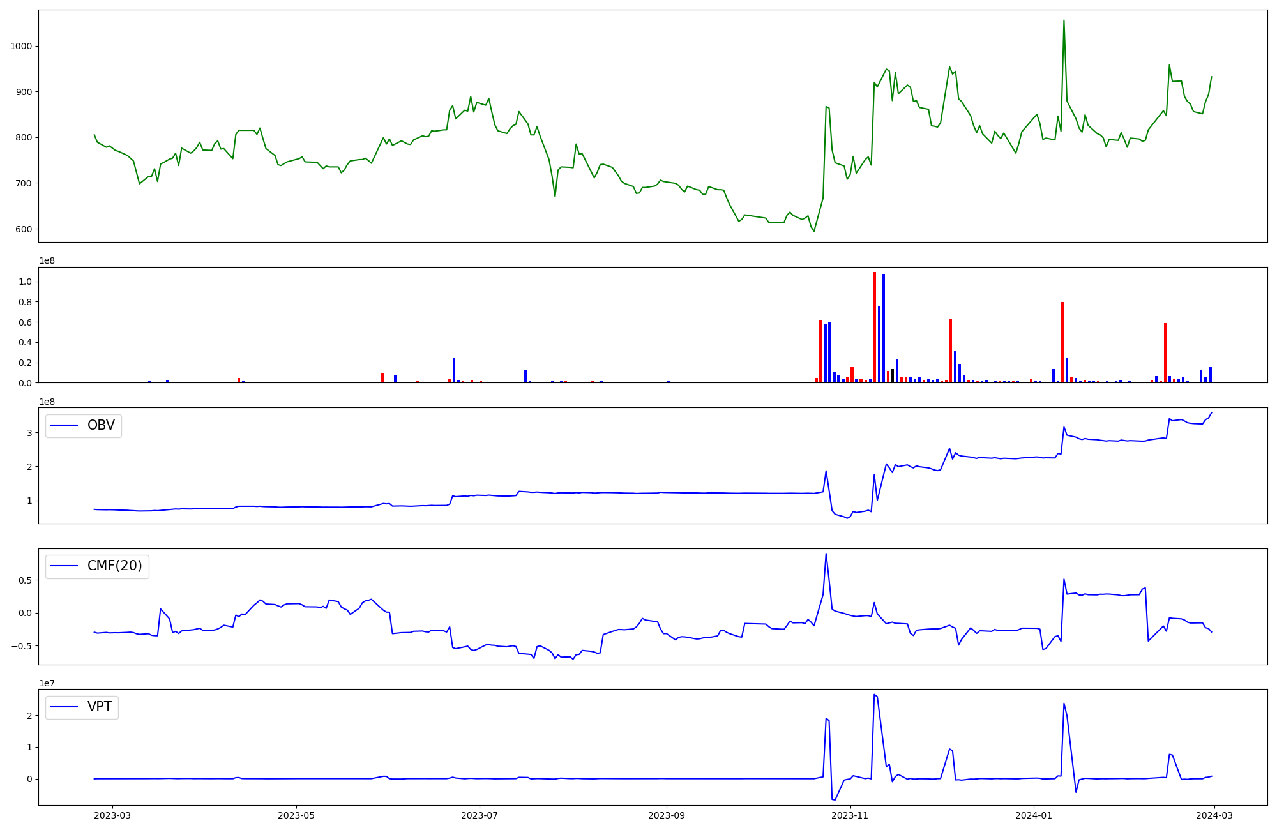Click the 2024-01 x-axis date label

(1034, 815)
